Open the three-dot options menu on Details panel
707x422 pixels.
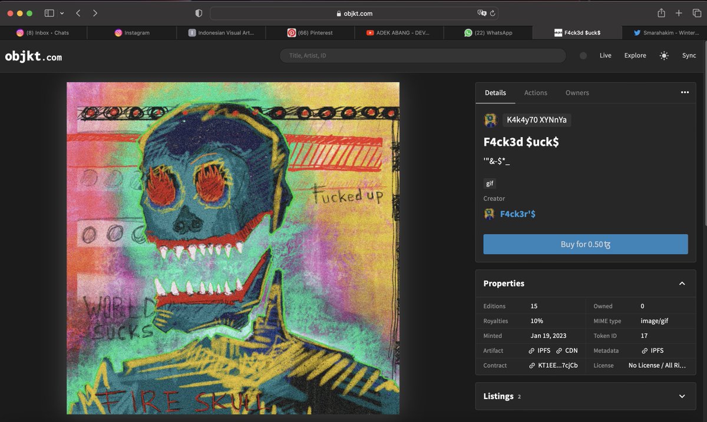(685, 92)
